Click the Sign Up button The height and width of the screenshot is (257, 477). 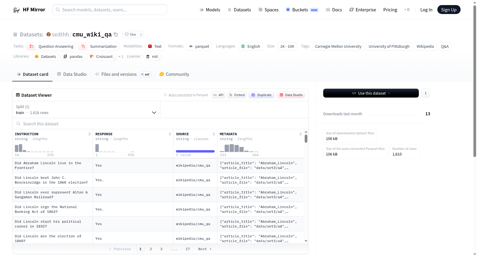click(449, 10)
